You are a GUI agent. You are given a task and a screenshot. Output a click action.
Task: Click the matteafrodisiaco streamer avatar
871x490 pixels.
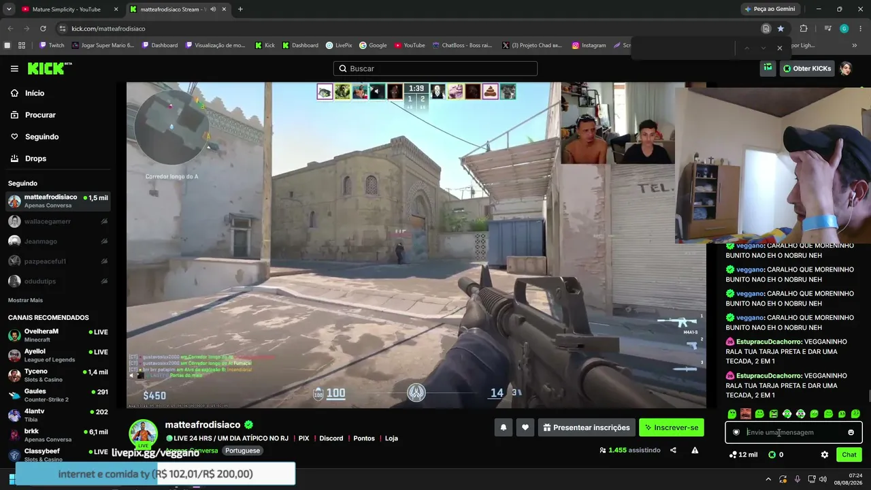pos(144,434)
